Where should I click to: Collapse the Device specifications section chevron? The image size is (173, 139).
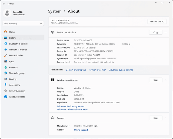[165, 32]
